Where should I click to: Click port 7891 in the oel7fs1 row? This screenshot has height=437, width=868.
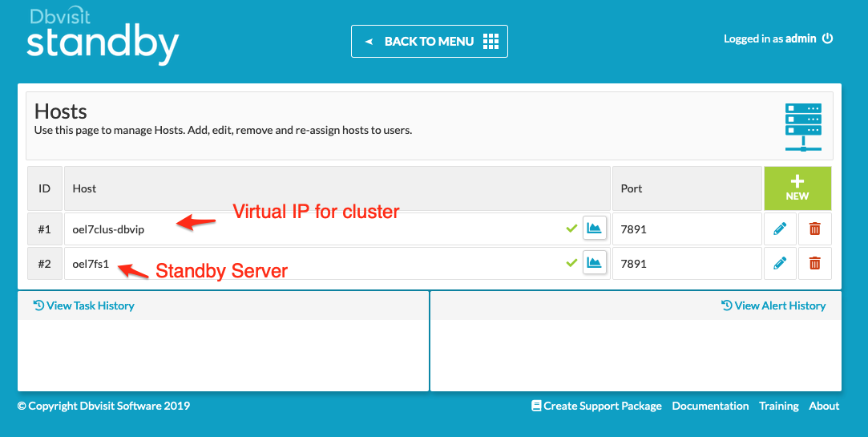click(x=634, y=264)
